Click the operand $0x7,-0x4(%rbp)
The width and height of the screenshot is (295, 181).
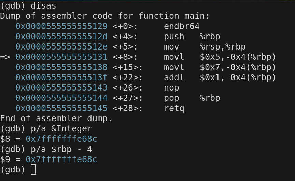tap(238, 67)
